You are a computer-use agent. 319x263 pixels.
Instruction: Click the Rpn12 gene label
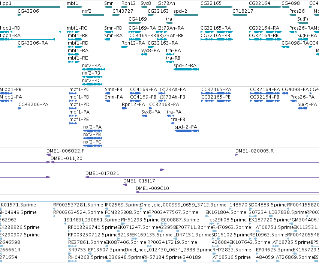[129, 3]
